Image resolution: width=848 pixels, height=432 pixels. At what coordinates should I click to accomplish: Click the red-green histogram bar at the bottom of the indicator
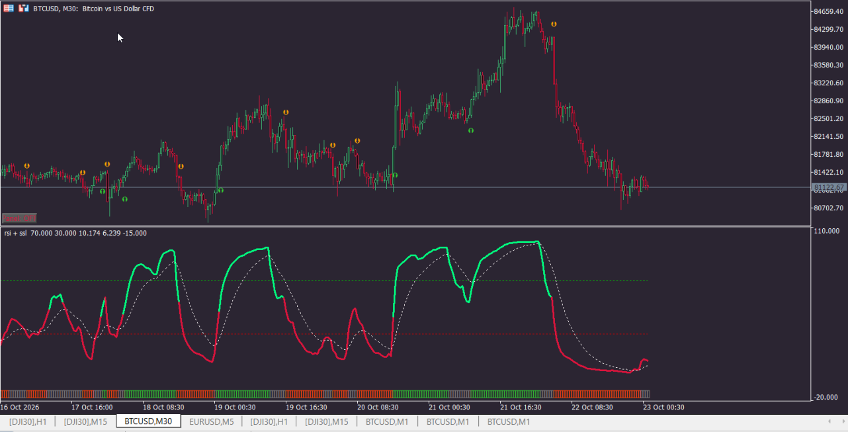click(x=325, y=394)
